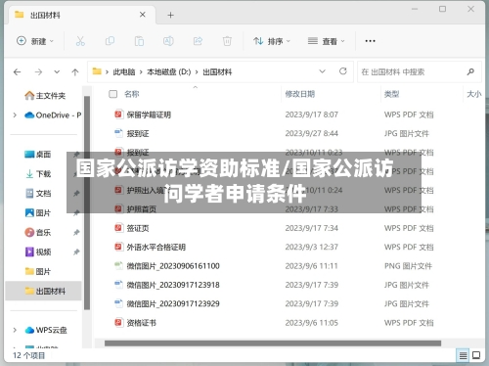Open the 查看 view dropdown
This screenshot has width=489, height=366.
pos(327,41)
